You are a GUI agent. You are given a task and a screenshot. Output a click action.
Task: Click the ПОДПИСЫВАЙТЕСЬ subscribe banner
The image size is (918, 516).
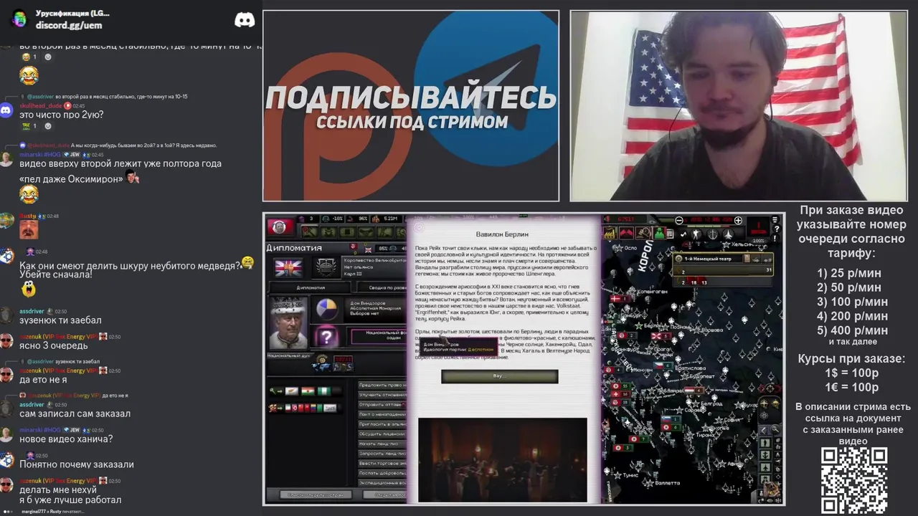tap(411, 106)
